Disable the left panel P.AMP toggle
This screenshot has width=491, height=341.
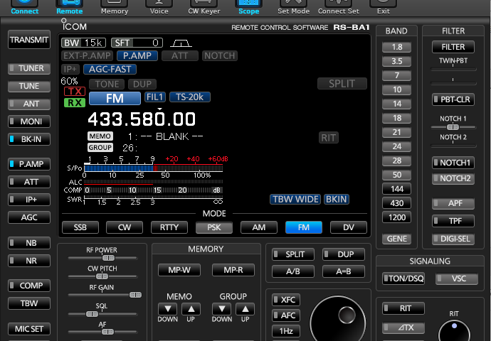click(x=29, y=164)
